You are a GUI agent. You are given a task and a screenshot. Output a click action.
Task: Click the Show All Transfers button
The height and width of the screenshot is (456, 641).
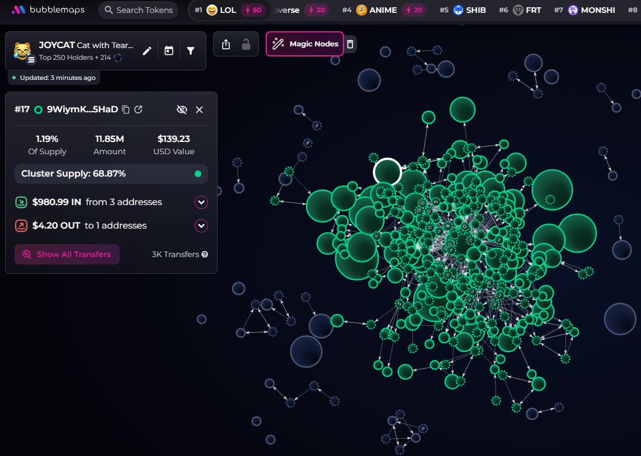pyautogui.click(x=67, y=254)
